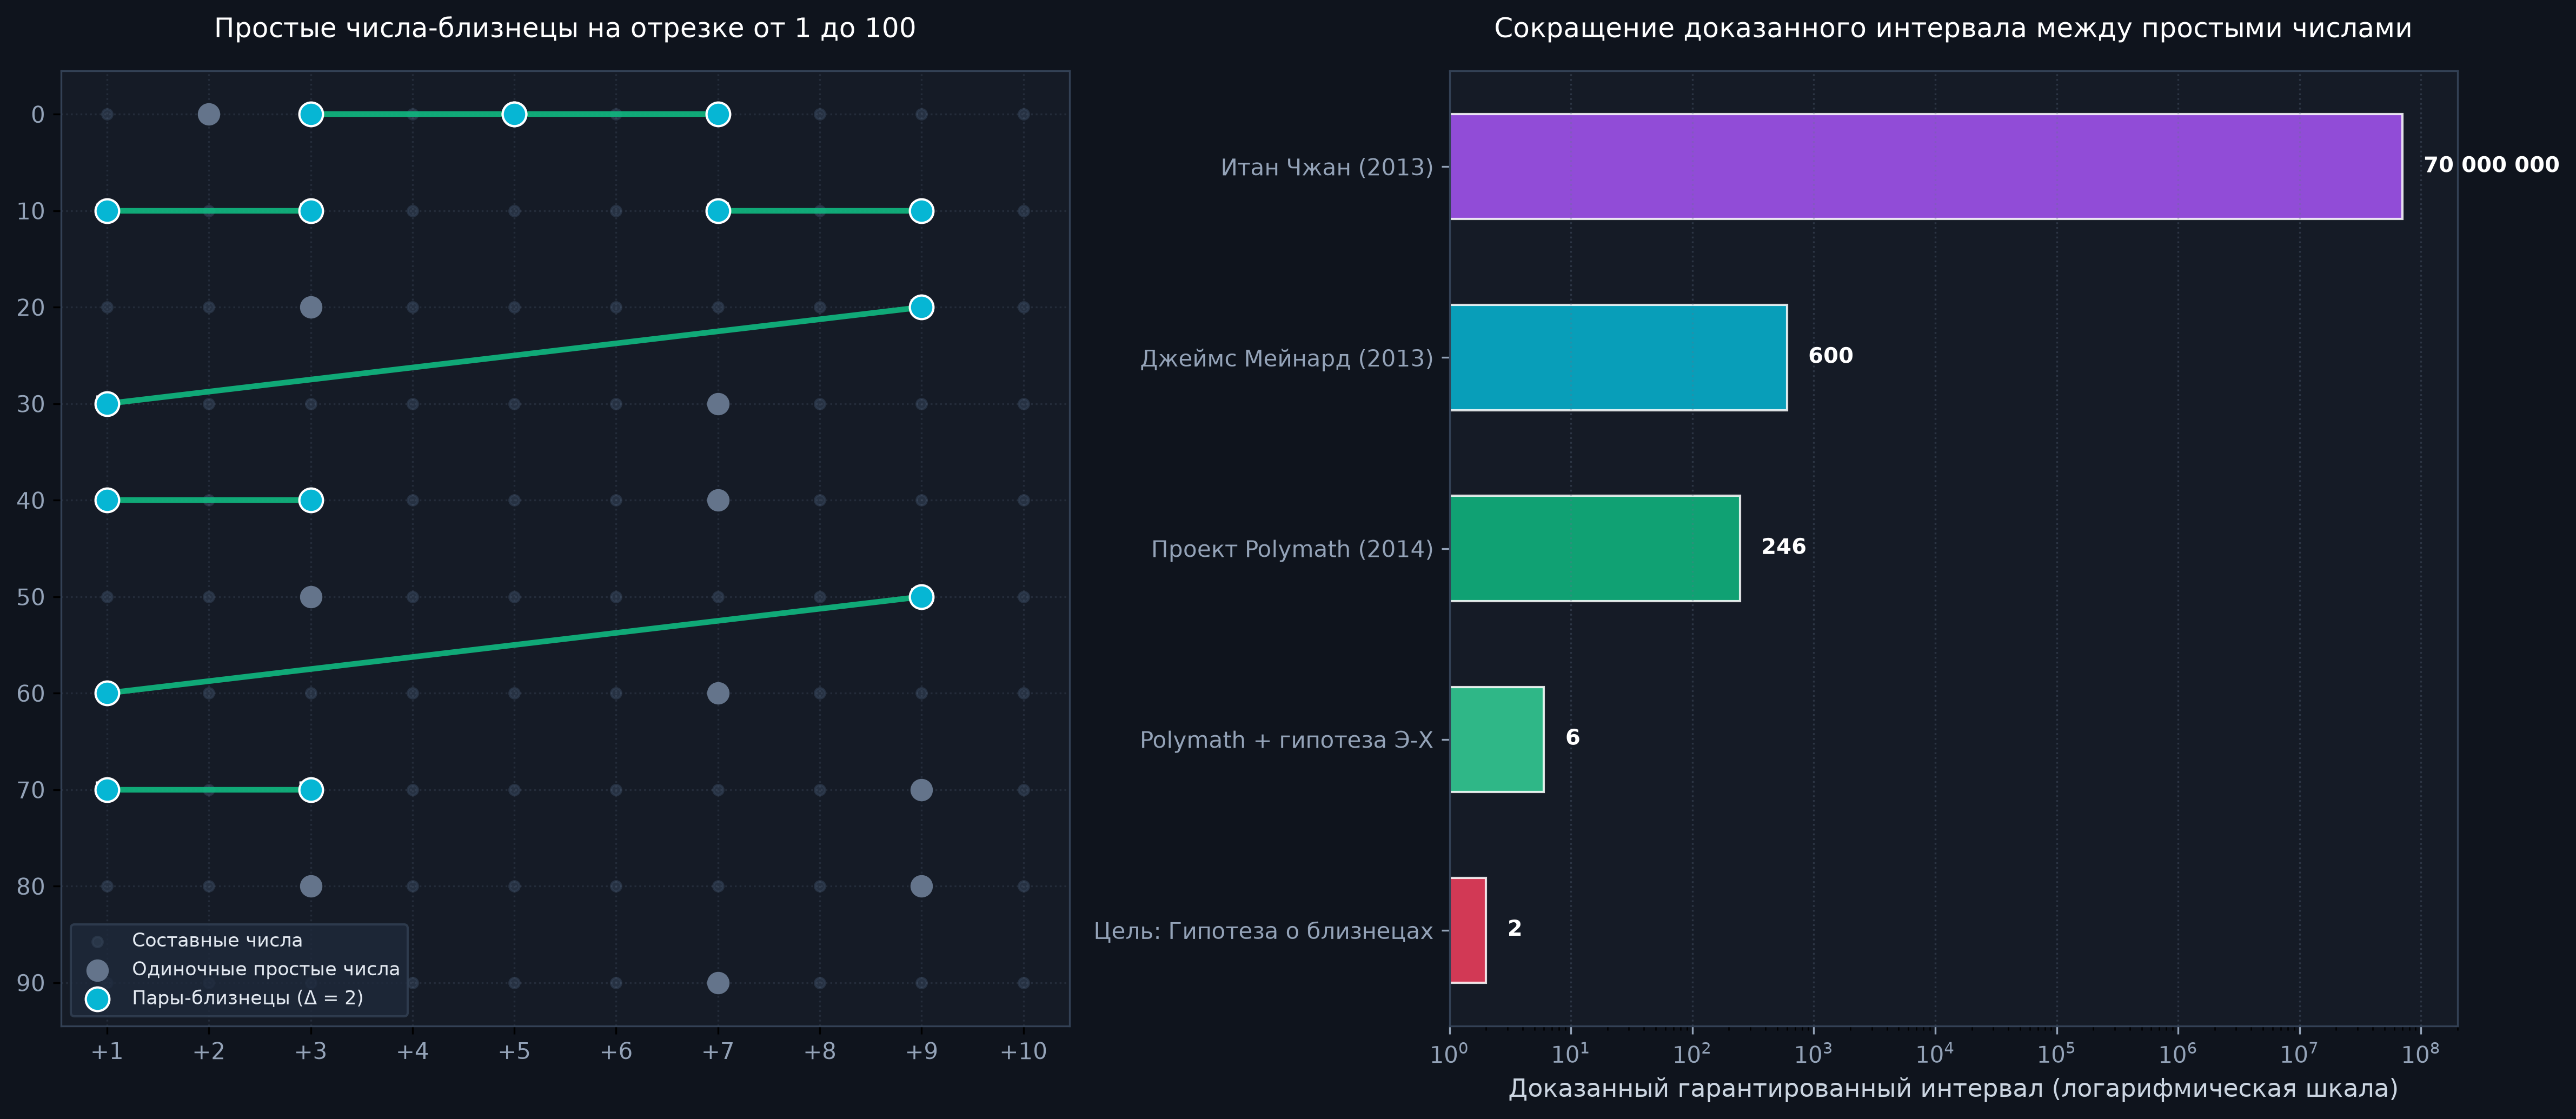The height and width of the screenshot is (1119, 2576).
Task: Click the 600 value label
Action: point(1830,356)
